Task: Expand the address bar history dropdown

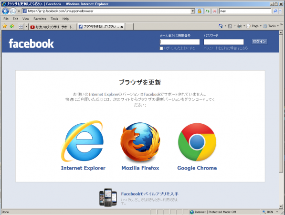Action: point(193,11)
